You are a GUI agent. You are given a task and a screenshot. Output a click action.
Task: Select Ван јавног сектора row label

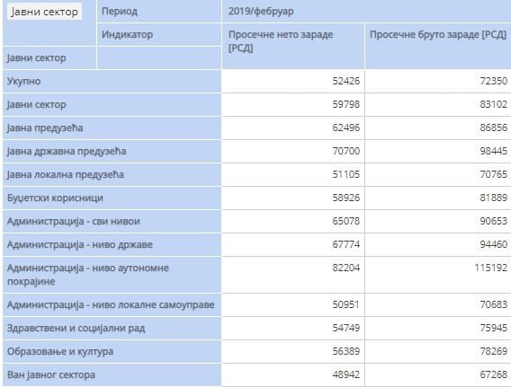tap(112, 375)
